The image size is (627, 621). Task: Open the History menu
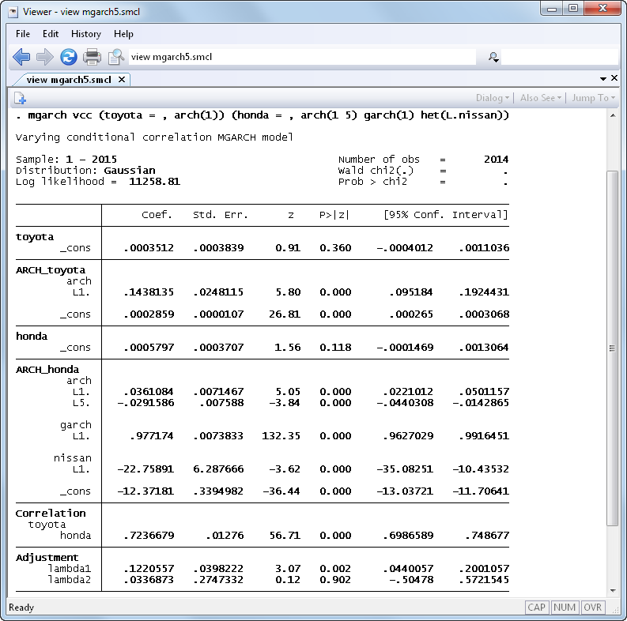point(86,34)
